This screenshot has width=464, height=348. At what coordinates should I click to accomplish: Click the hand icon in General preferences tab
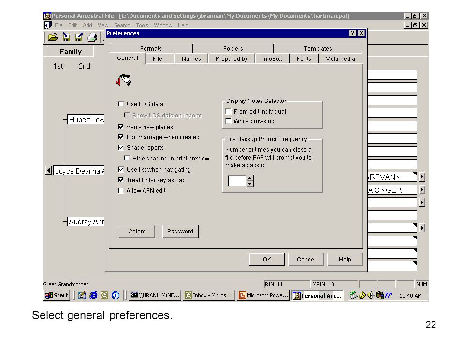124,80
